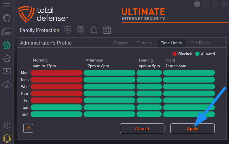Viewport: 229px width, 144px height.
Task: Open the notifications bell icon
Action: point(94,30)
